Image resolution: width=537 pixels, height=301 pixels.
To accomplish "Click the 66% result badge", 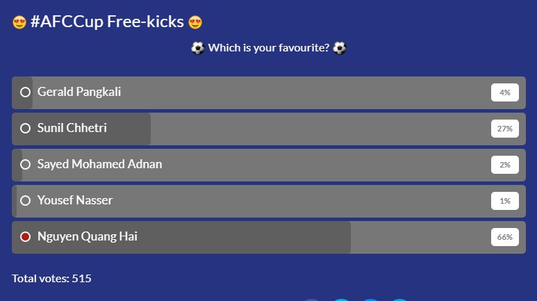I will (x=505, y=237).
